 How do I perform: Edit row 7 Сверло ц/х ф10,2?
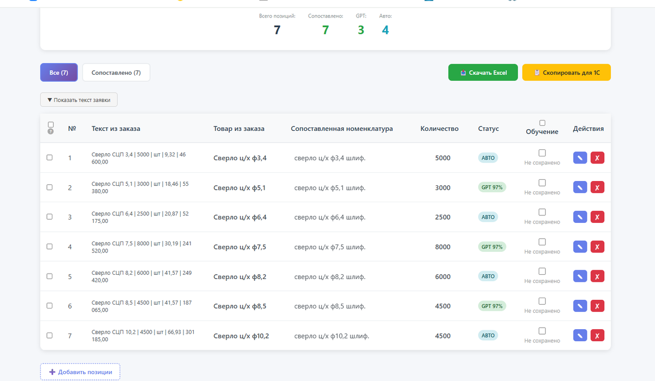(580, 335)
